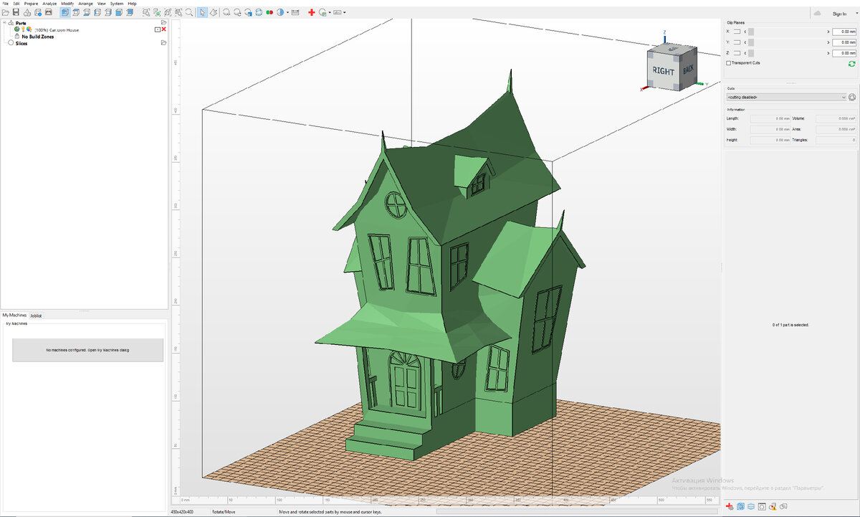
Task: Click the folder icon on Parts row
Action: point(163,23)
